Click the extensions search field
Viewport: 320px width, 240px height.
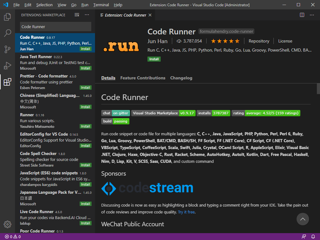coord(56,27)
